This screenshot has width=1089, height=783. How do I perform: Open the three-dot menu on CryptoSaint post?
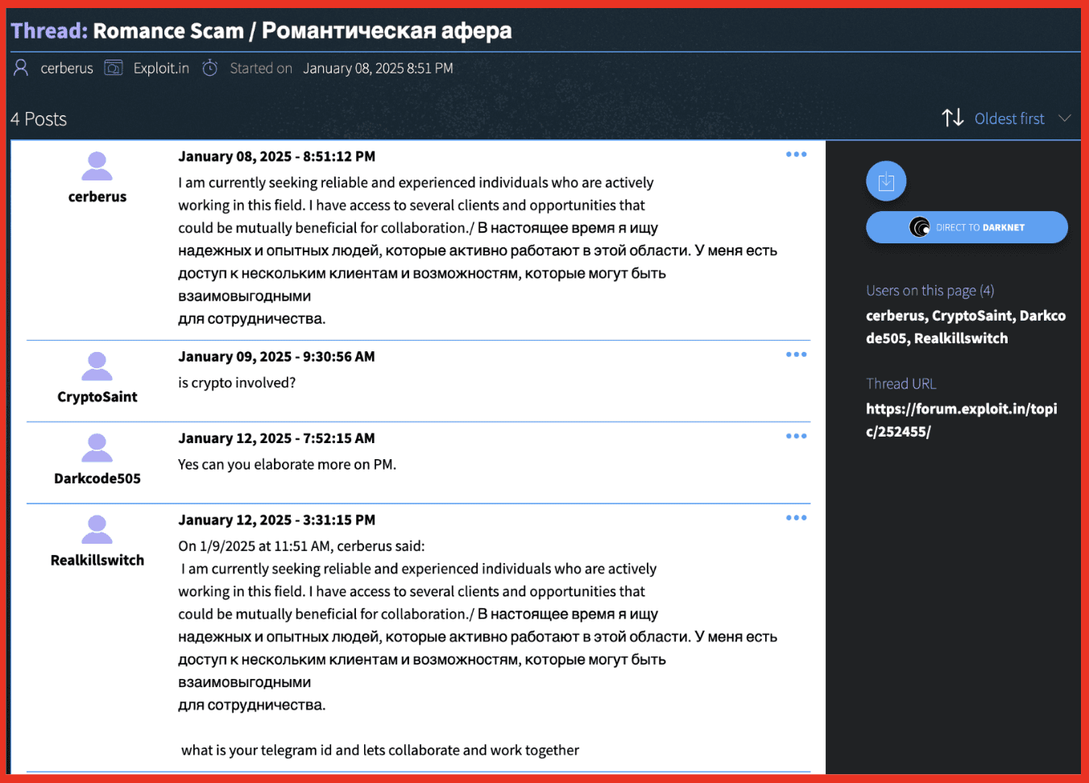[796, 354]
